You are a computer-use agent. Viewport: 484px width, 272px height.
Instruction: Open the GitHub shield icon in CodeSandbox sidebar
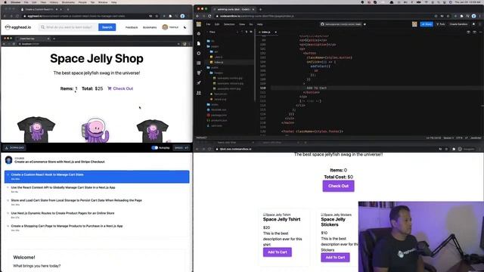[x=199, y=73]
